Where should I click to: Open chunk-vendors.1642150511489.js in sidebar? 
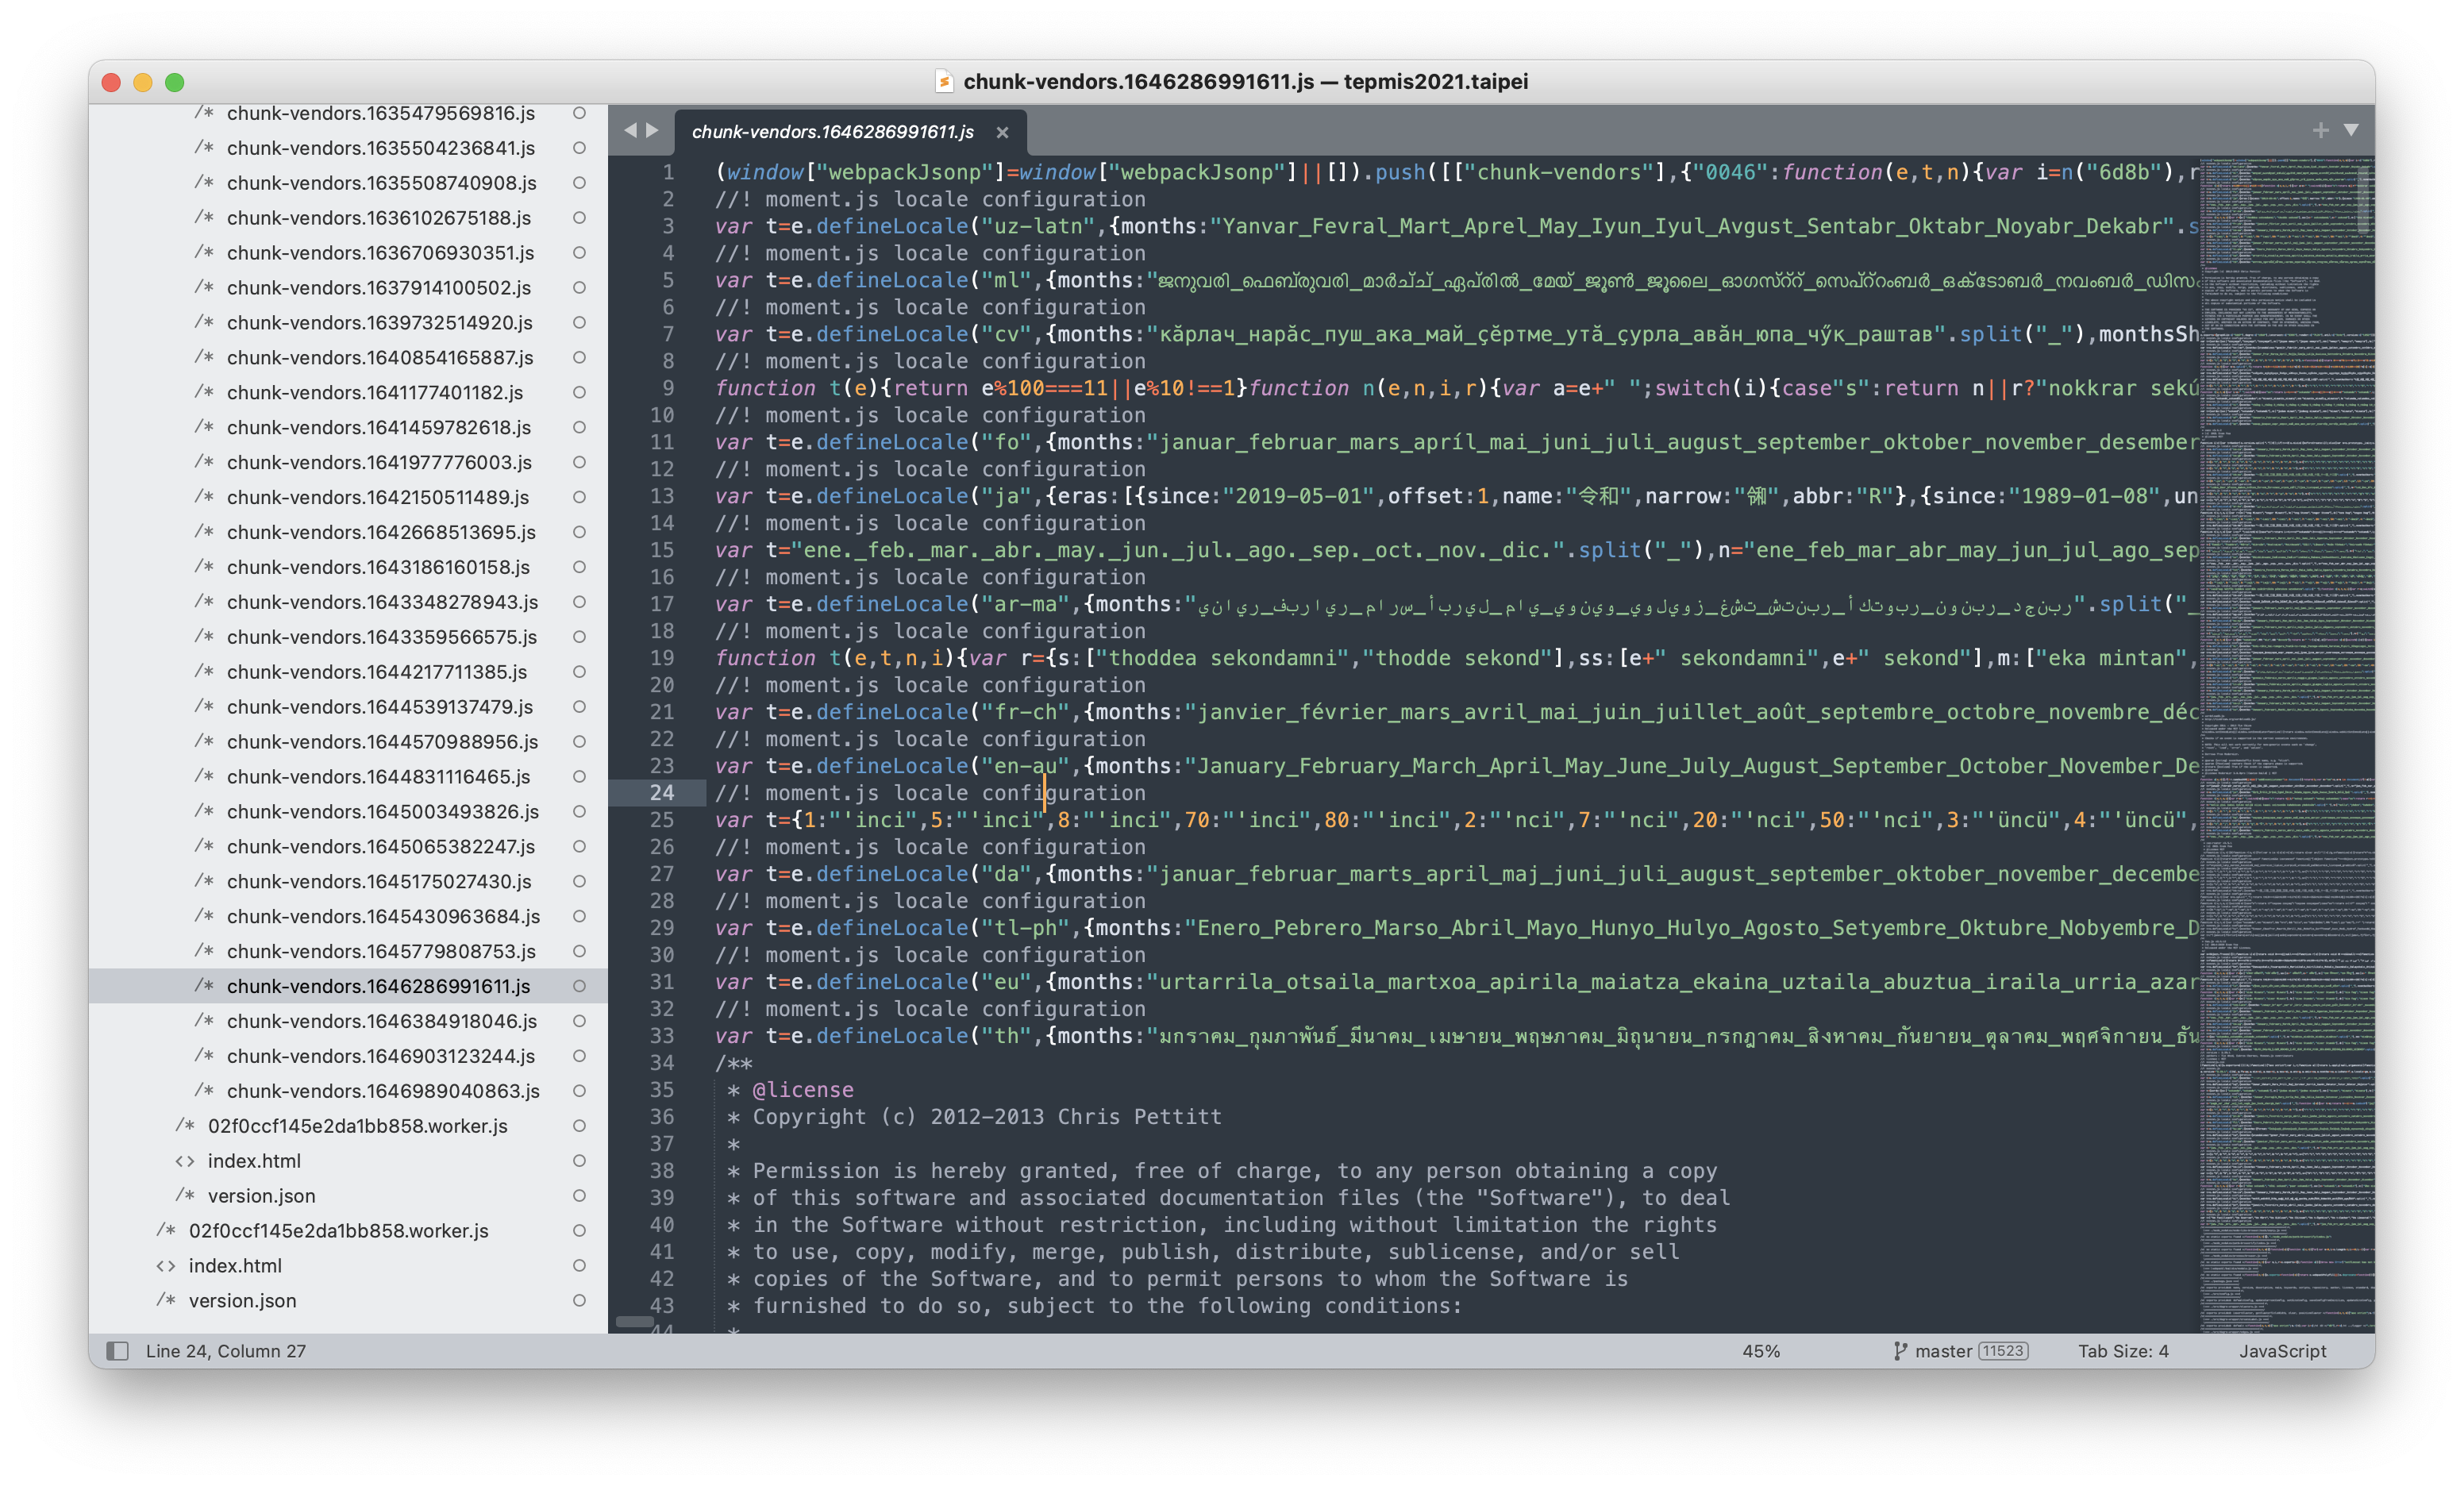[378, 497]
